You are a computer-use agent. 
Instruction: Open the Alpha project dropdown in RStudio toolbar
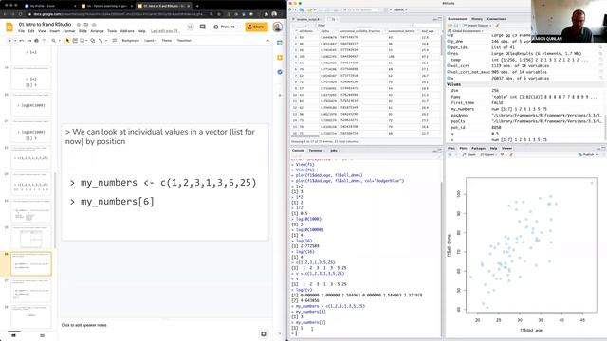(400, 9)
